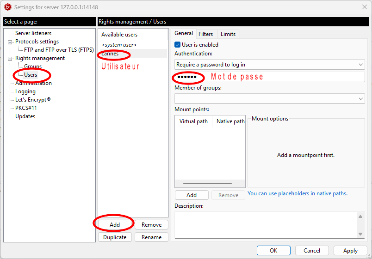Image resolution: width=372 pixels, height=259 pixels.
Task: Select the cannes user in list
Action: [110, 54]
